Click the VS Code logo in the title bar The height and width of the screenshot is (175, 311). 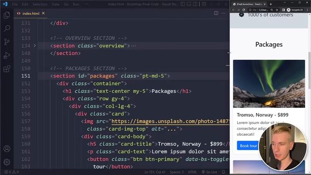[5, 4]
